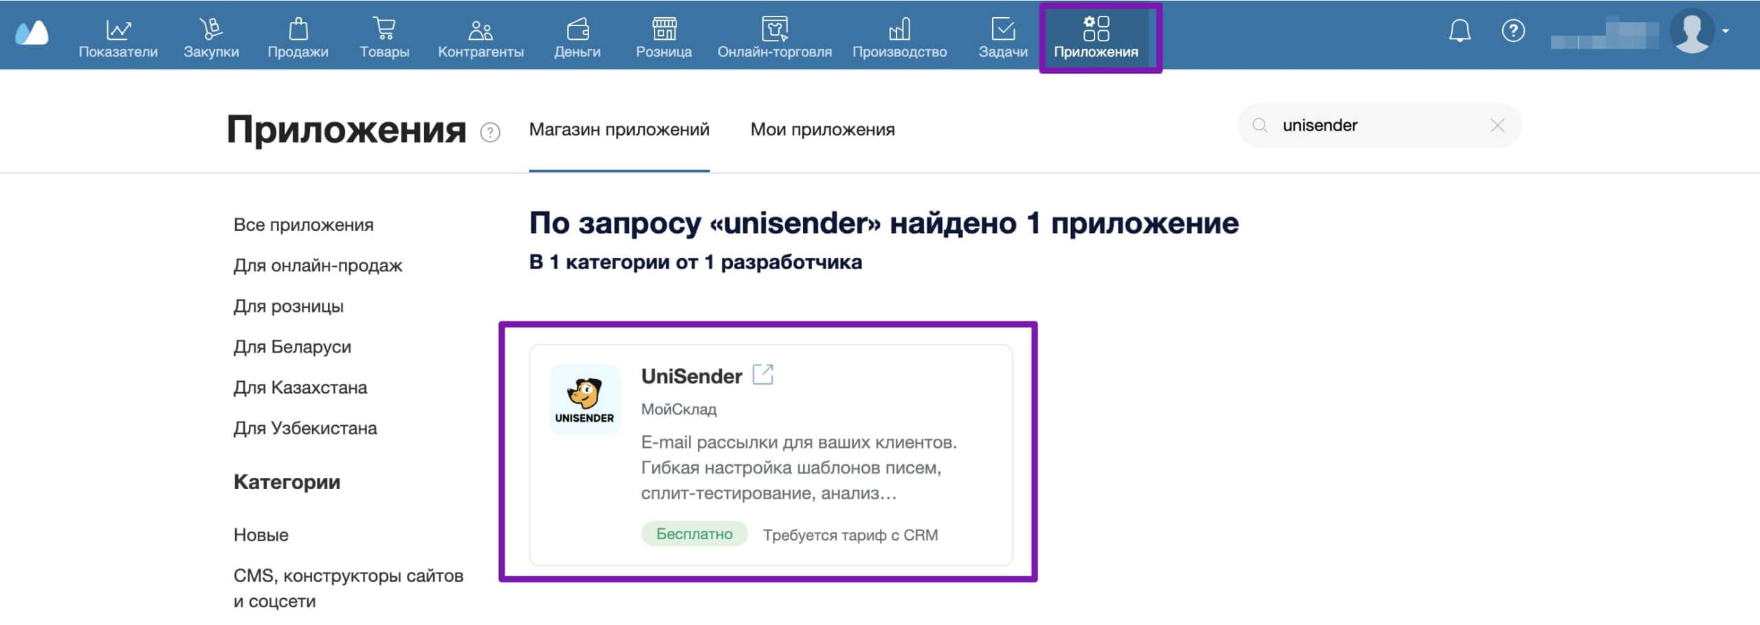Click the МойСклад developer name

coord(679,409)
